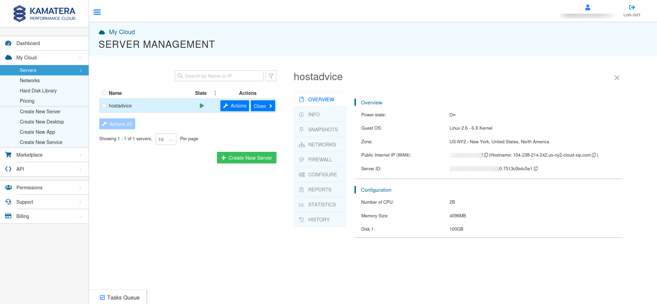Open the HISTORY tab
657x304 pixels.
pos(320,220)
